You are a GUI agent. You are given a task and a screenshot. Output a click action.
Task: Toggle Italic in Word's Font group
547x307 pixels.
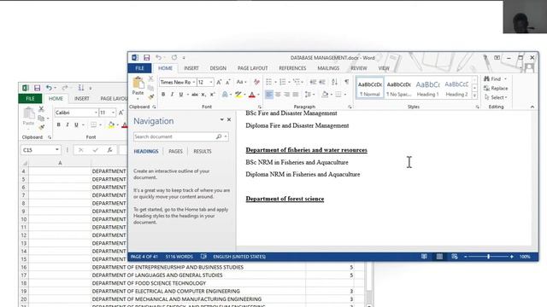(172, 95)
